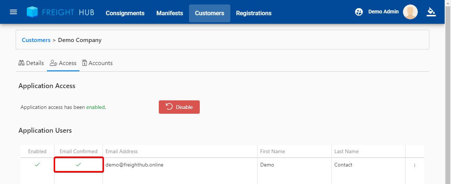Viewport: 451px width, 184px height.
Task: Open the hamburger navigation menu
Action: 13,12
